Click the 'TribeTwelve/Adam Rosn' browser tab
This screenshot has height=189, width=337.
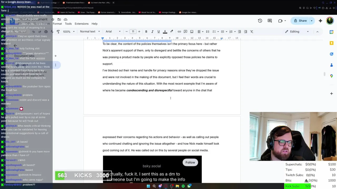73,3
